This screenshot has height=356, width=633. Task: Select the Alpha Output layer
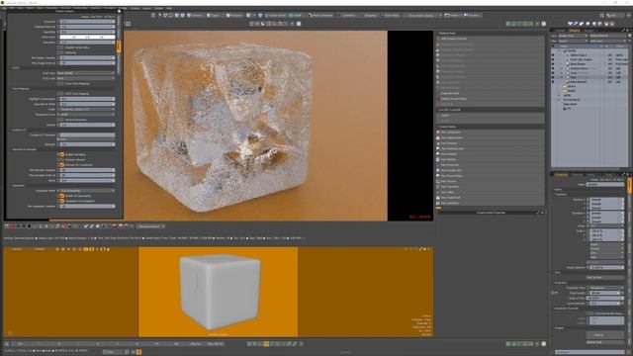point(579,55)
